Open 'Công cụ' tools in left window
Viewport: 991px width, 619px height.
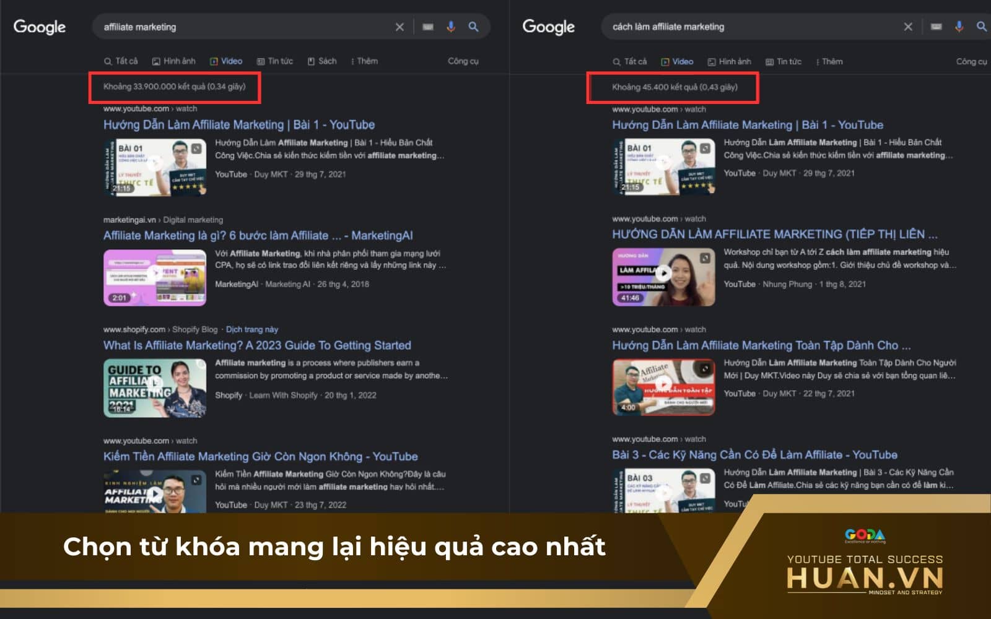463,61
